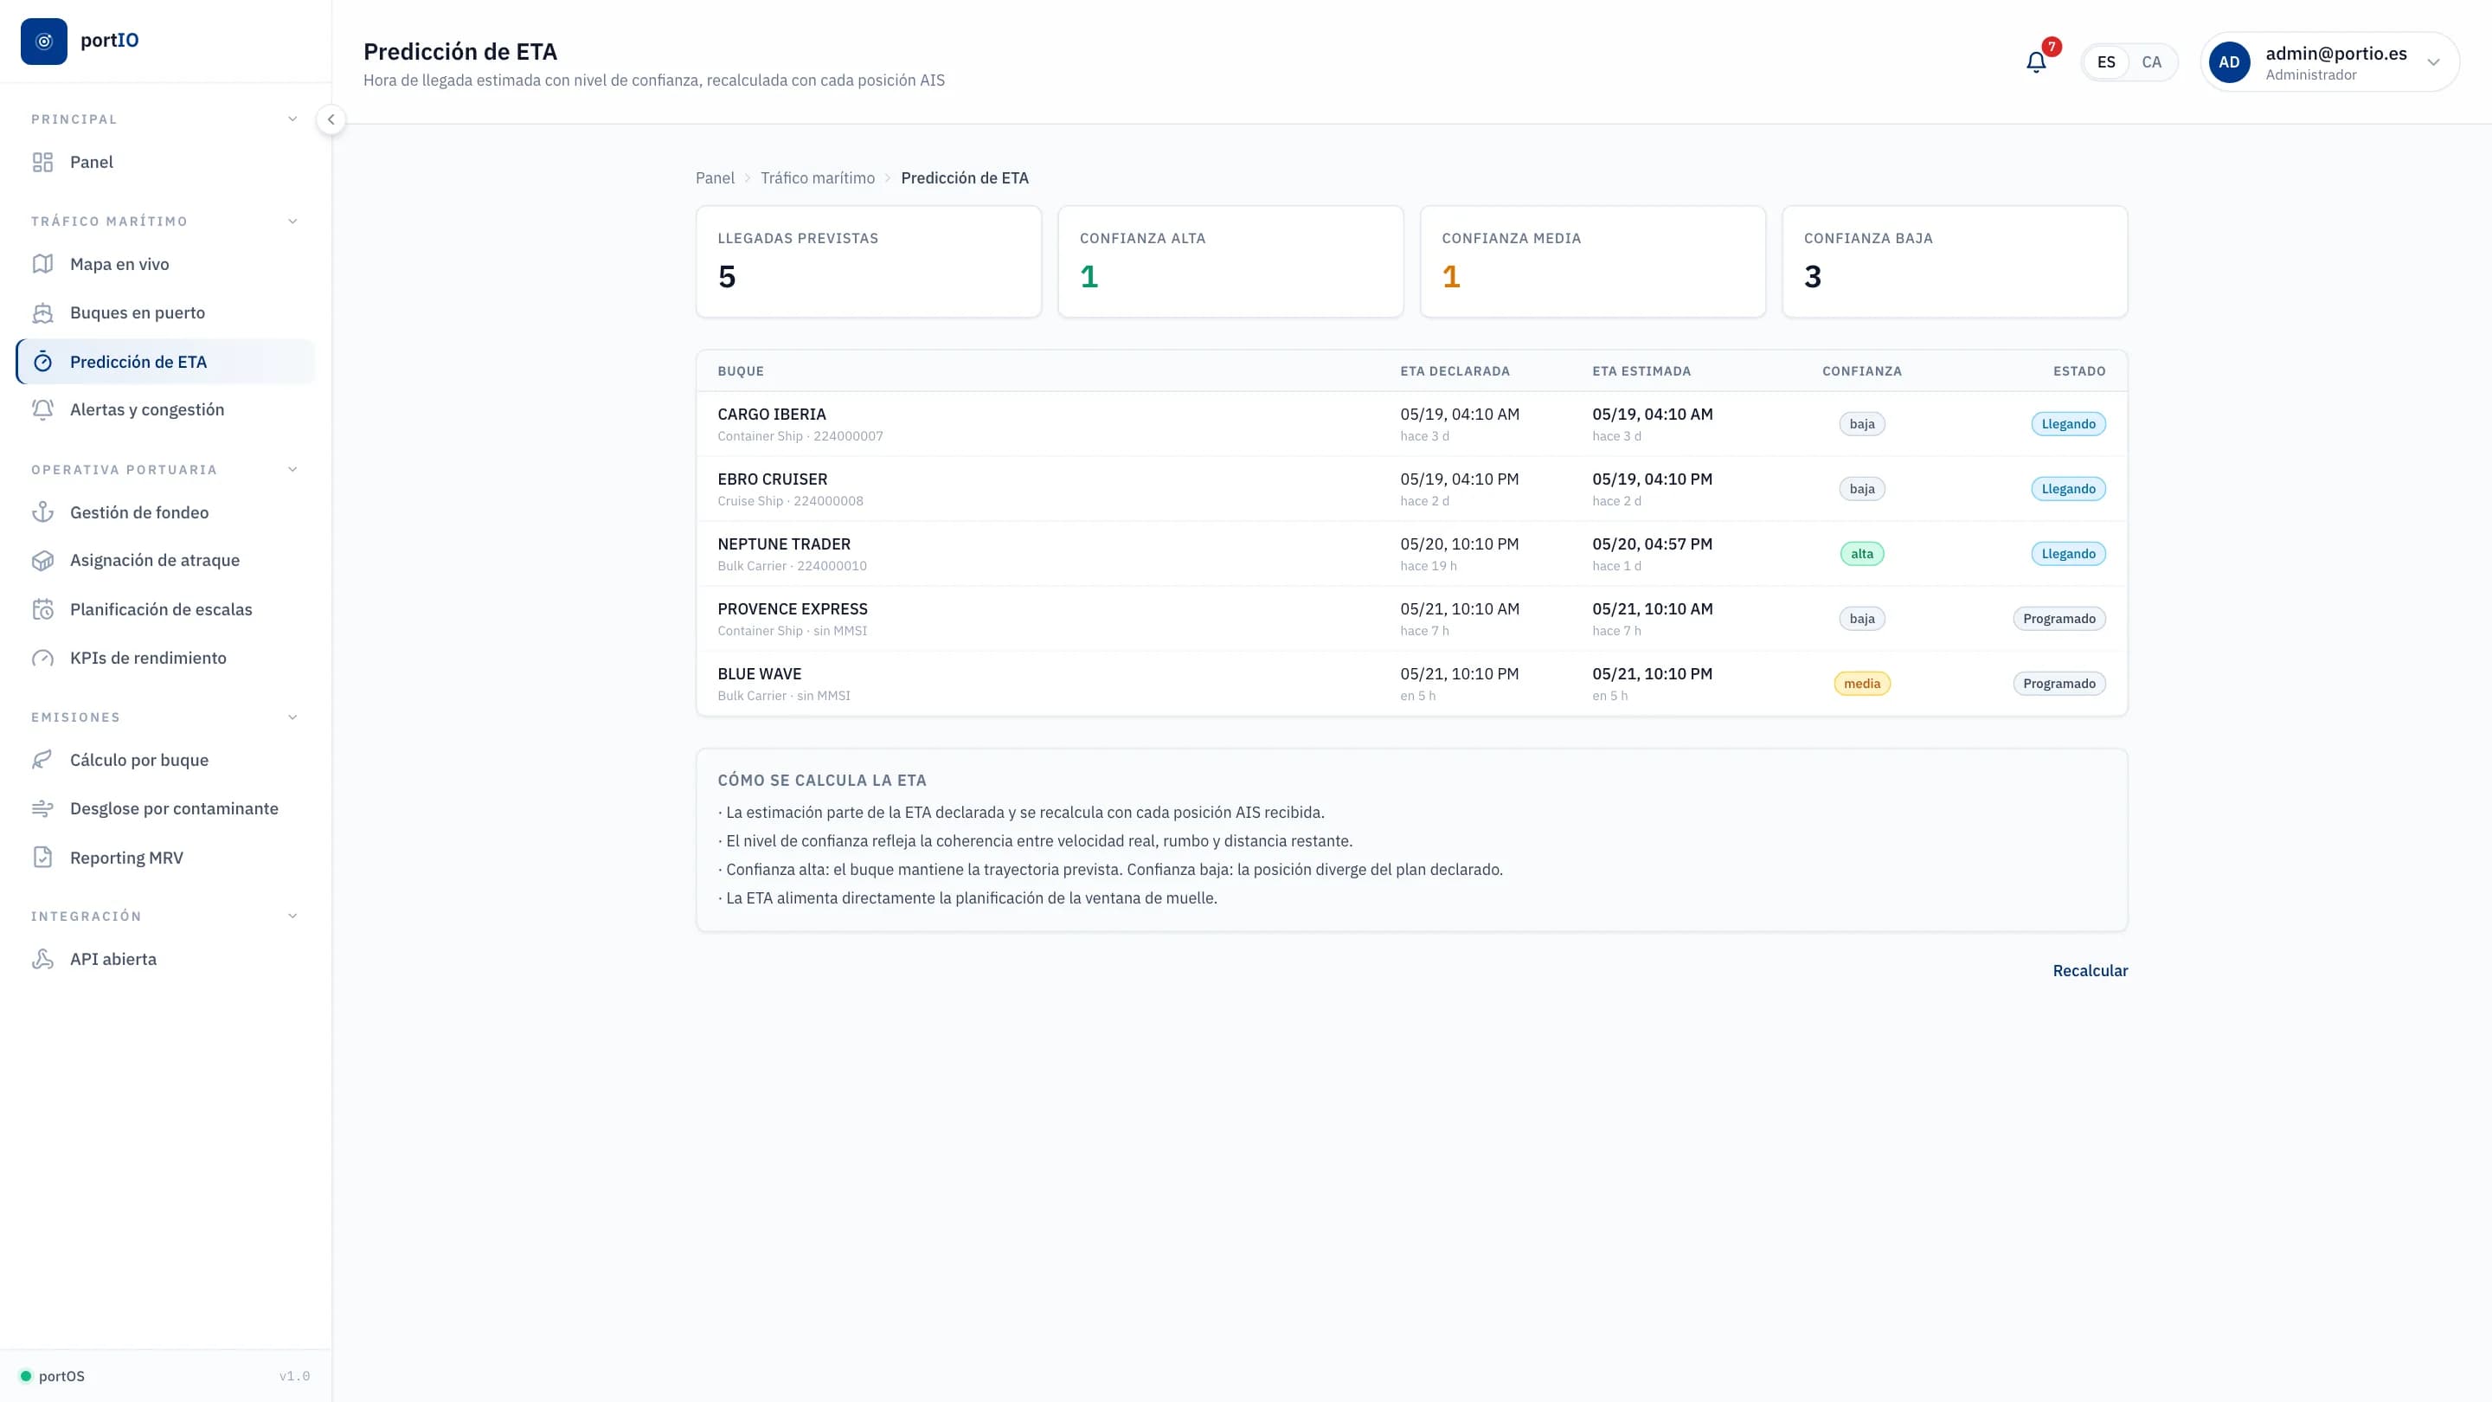This screenshot has height=1402, width=2492.
Task: Switch language to ES
Action: click(x=2106, y=62)
